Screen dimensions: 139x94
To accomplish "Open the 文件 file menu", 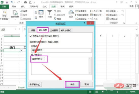I will point(4,7).
